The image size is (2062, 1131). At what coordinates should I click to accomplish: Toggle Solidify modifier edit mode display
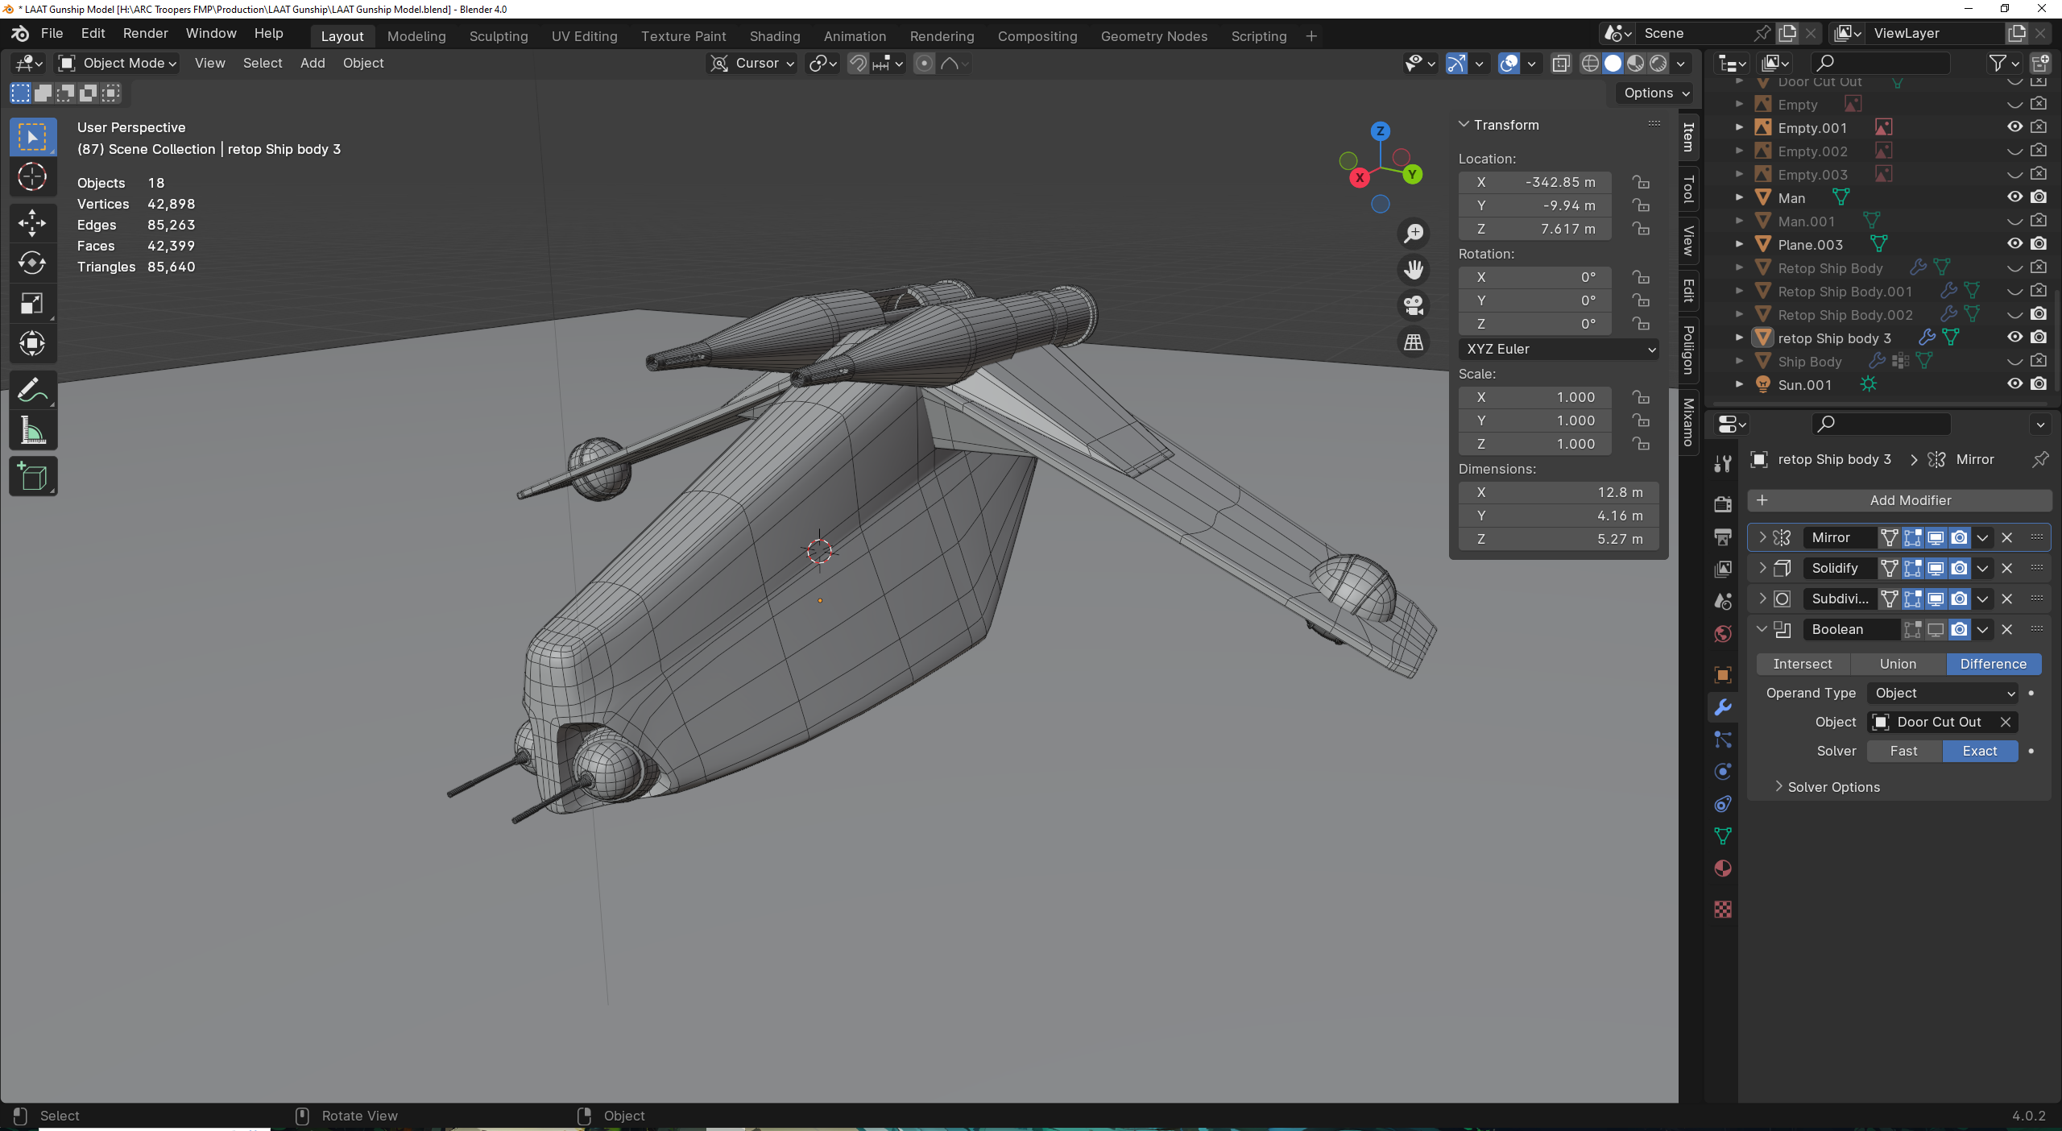[1912, 568]
